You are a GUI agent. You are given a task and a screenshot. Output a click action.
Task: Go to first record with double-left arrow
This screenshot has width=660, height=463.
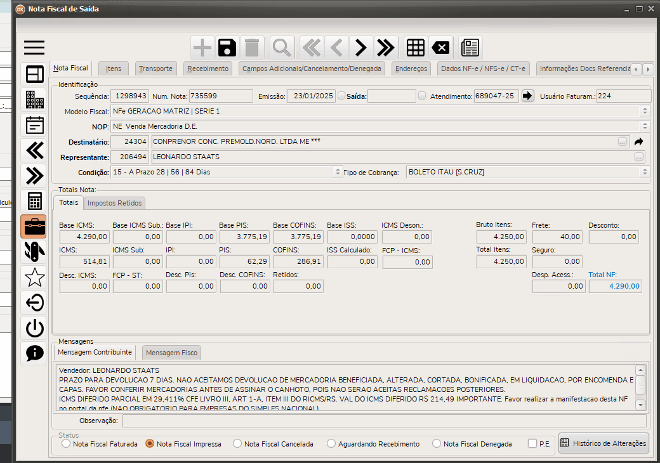tap(312, 48)
